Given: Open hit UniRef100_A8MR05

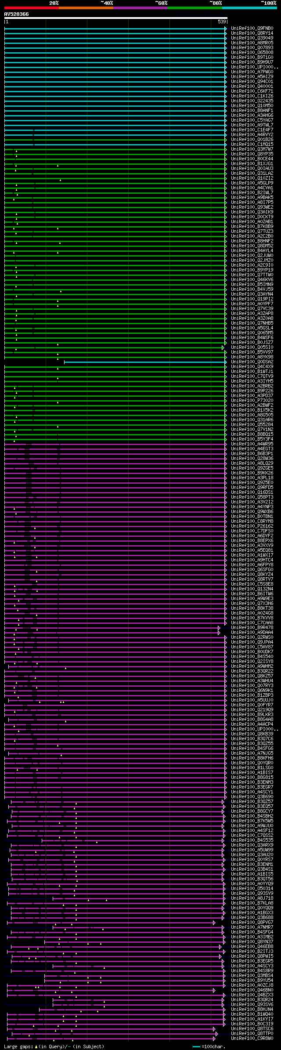Looking at the screenshot, I should pos(252,43).
